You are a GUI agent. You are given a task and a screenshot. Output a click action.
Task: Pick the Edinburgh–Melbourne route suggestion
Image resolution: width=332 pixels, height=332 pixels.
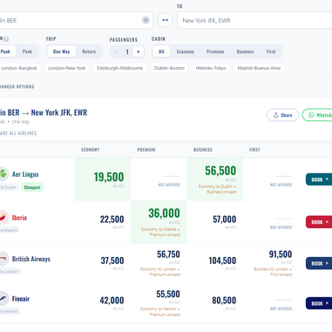point(119,68)
